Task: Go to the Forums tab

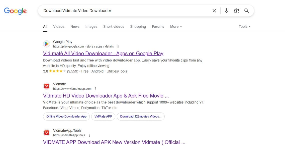Action: [158, 26]
